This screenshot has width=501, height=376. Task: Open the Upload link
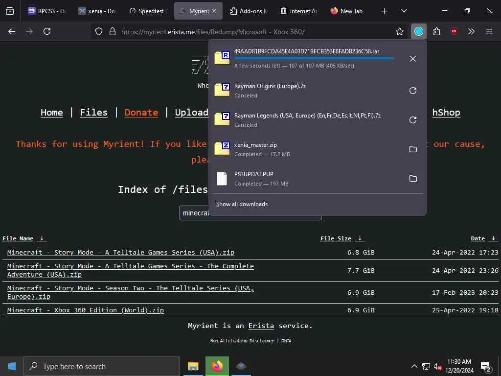click(191, 113)
